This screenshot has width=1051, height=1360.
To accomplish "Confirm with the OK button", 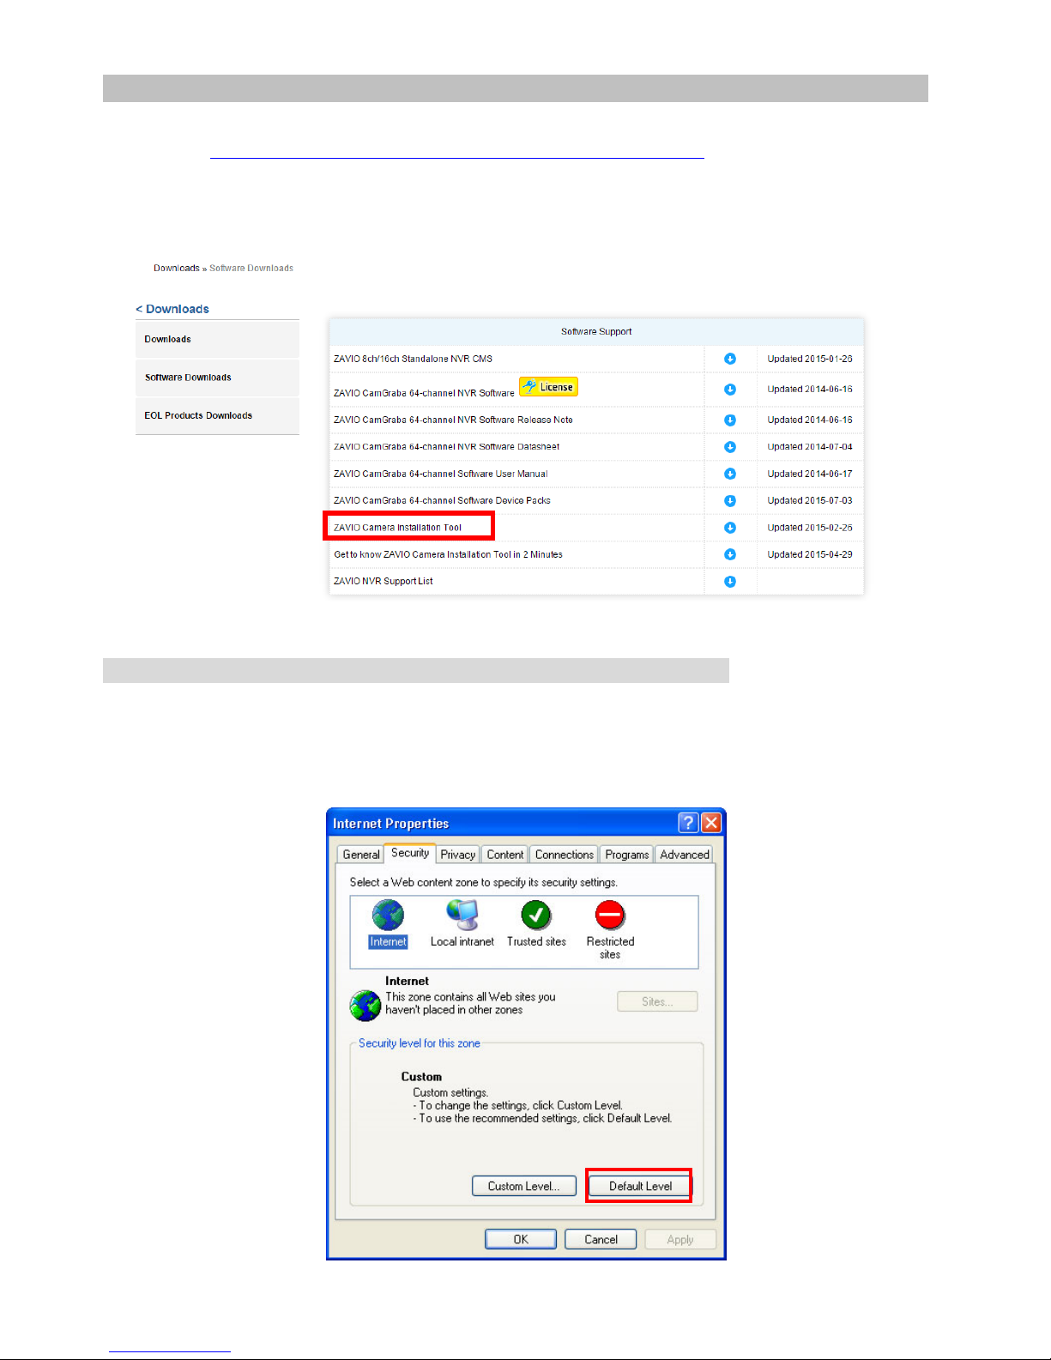I will [x=521, y=1239].
